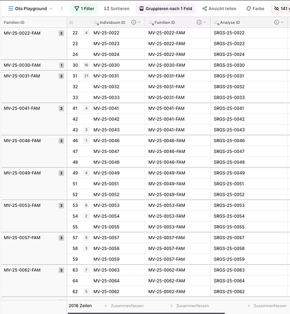The image size is (290, 314).
Task: Open Gruppieren nach 1 Feld settings
Action: [165, 9]
